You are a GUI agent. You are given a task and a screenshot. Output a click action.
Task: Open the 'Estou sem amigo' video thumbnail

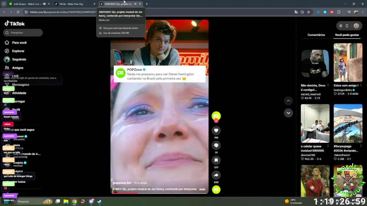pyautogui.click(x=348, y=62)
